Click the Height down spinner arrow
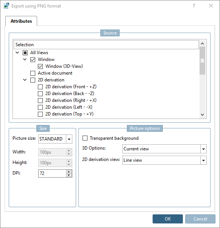 point(69,164)
